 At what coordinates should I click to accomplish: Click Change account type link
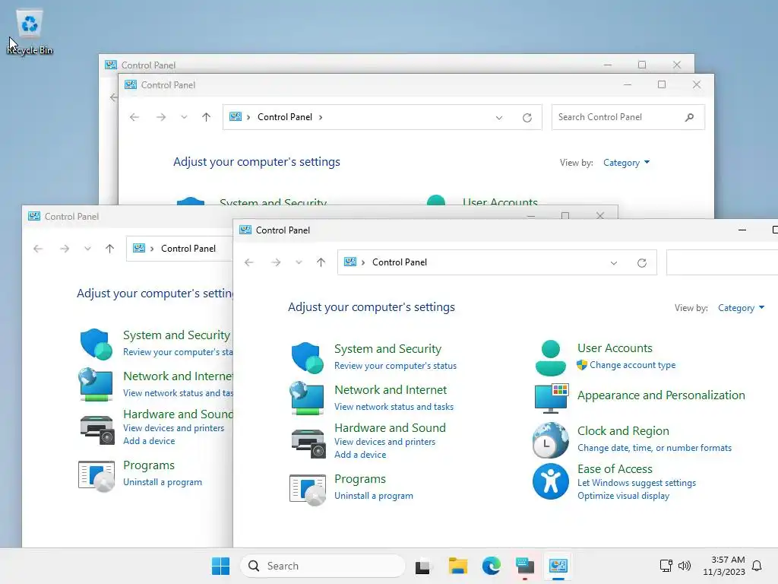click(x=632, y=365)
